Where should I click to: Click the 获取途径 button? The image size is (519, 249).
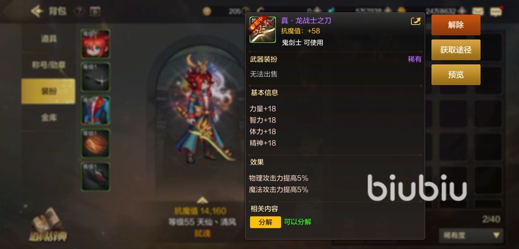pos(456,50)
